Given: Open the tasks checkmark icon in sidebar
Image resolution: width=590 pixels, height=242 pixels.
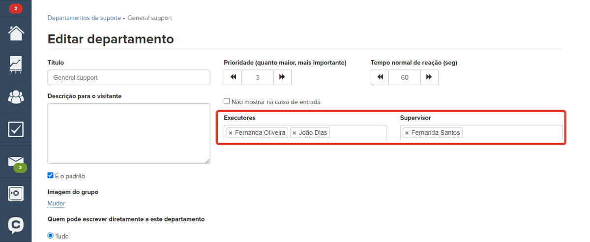Looking at the screenshot, I should (16, 129).
